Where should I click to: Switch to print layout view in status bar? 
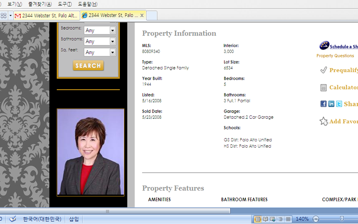point(258,219)
